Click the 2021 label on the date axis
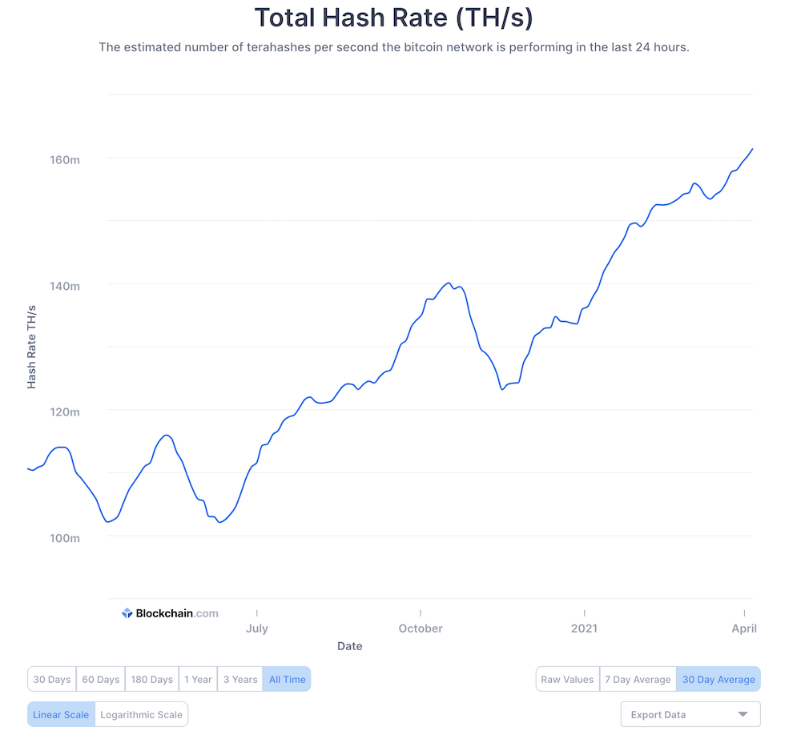 [x=584, y=629]
